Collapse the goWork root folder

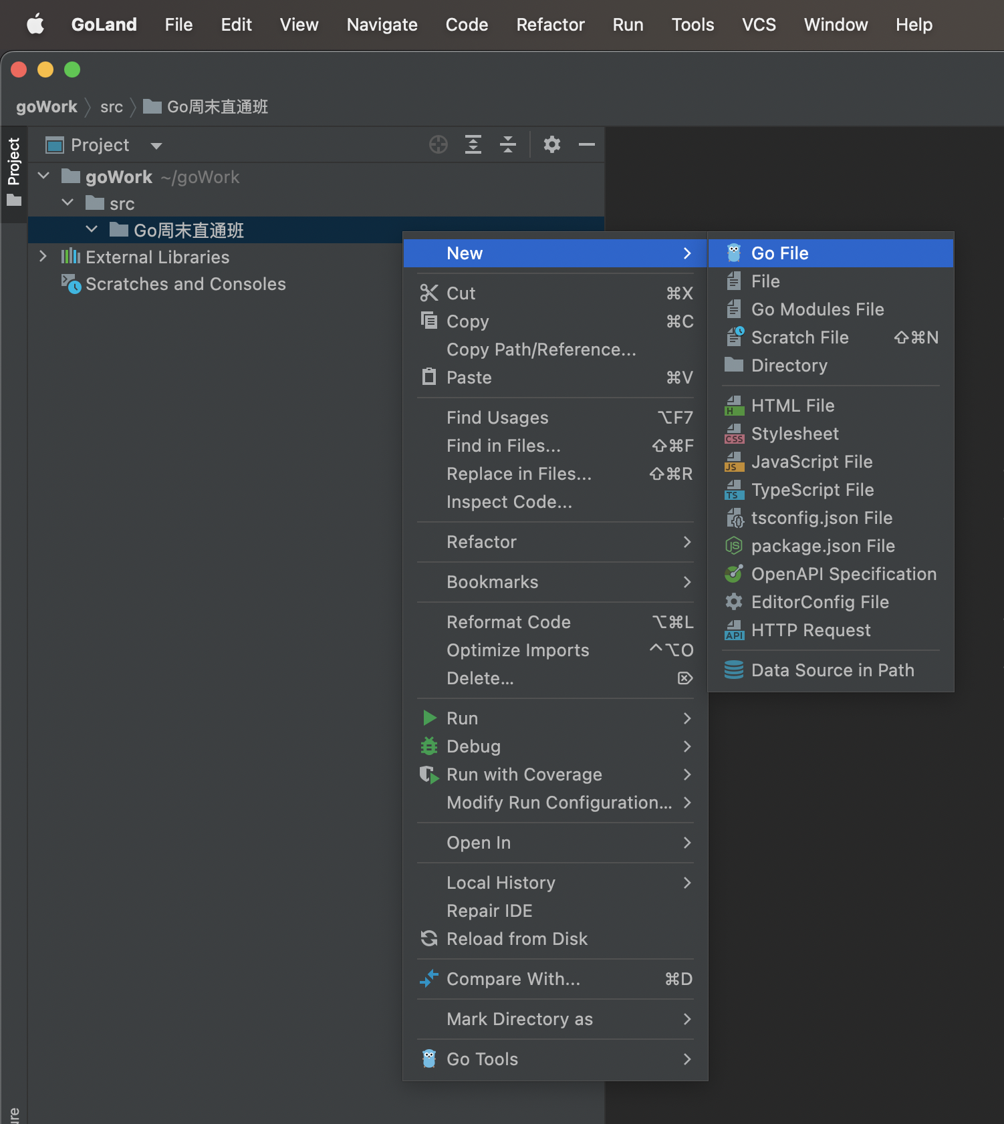point(44,176)
